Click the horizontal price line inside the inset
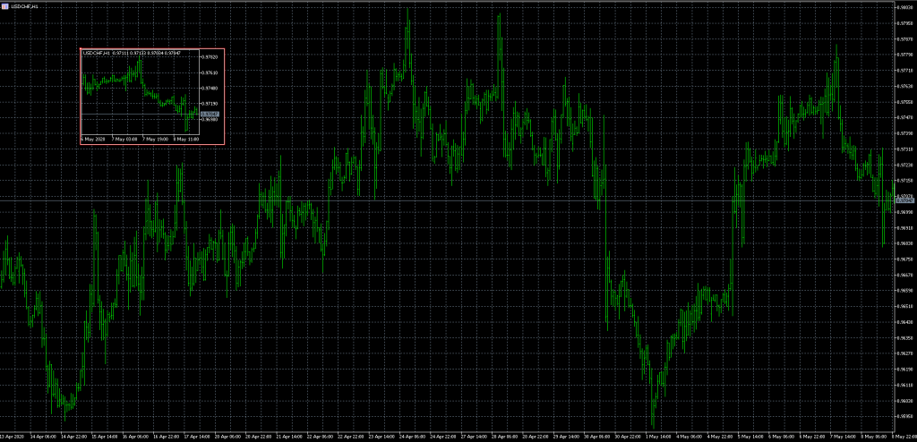This screenshot has width=917, height=442. [x=134, y=115]
